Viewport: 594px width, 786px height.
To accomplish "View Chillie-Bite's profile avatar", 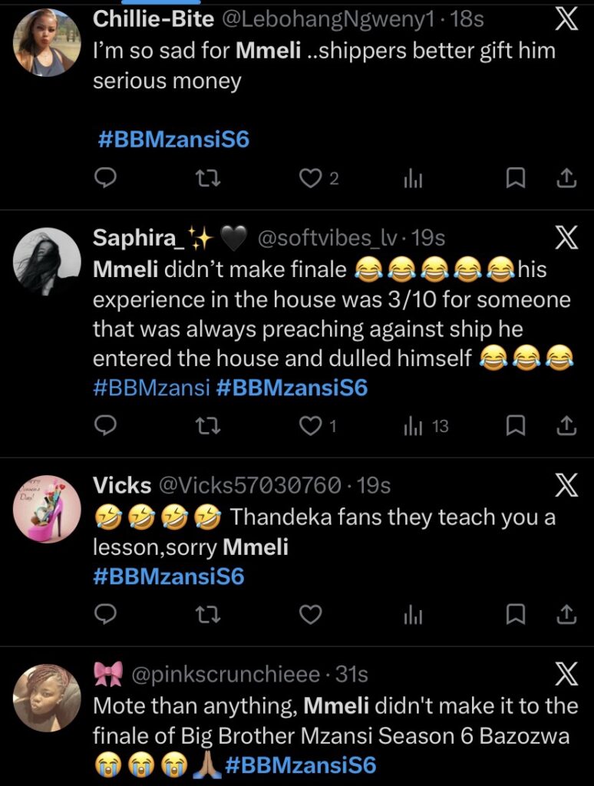I will pos(48,42).
